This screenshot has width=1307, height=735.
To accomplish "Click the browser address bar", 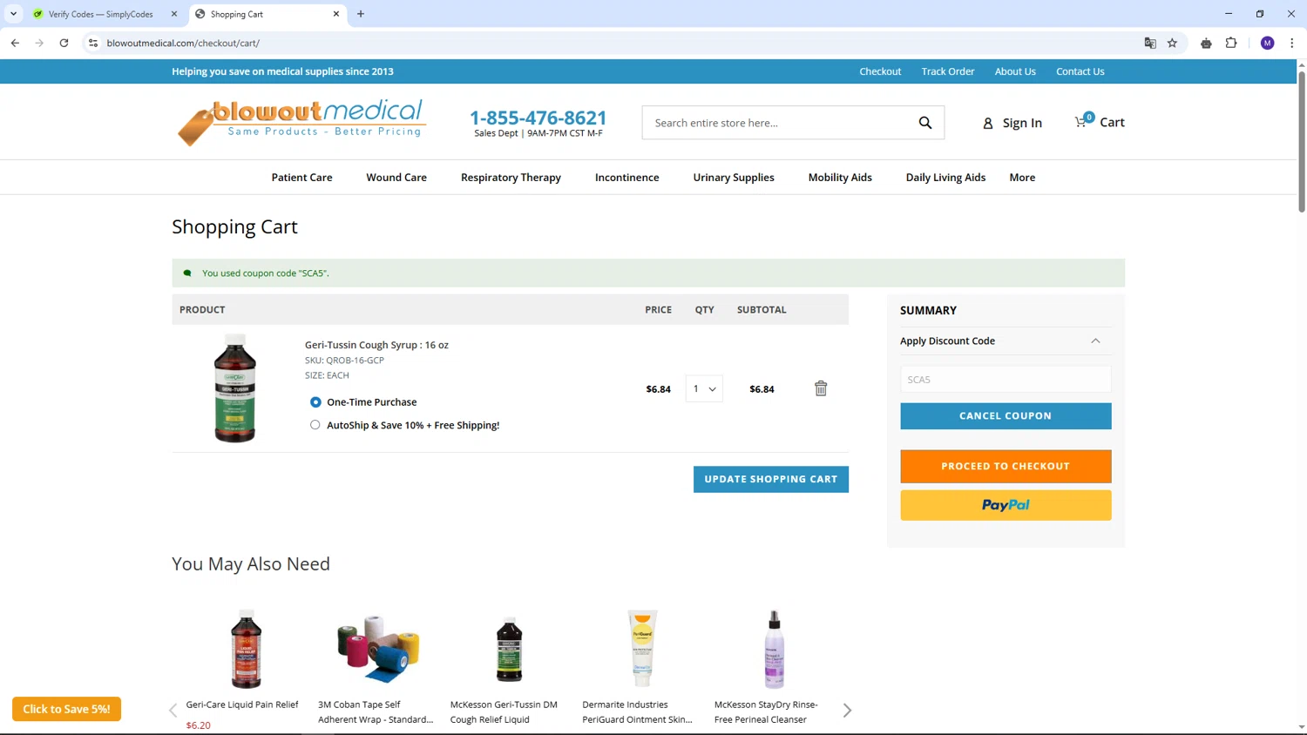I will coord(610,43).
